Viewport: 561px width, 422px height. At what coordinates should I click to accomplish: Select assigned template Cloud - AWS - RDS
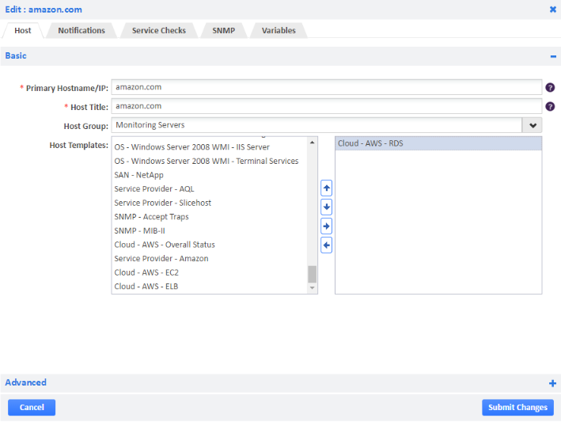coord(438,143)
